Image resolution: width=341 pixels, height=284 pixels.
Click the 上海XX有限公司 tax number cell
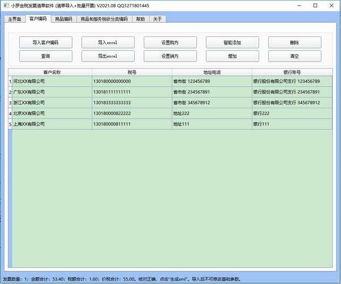131,124
